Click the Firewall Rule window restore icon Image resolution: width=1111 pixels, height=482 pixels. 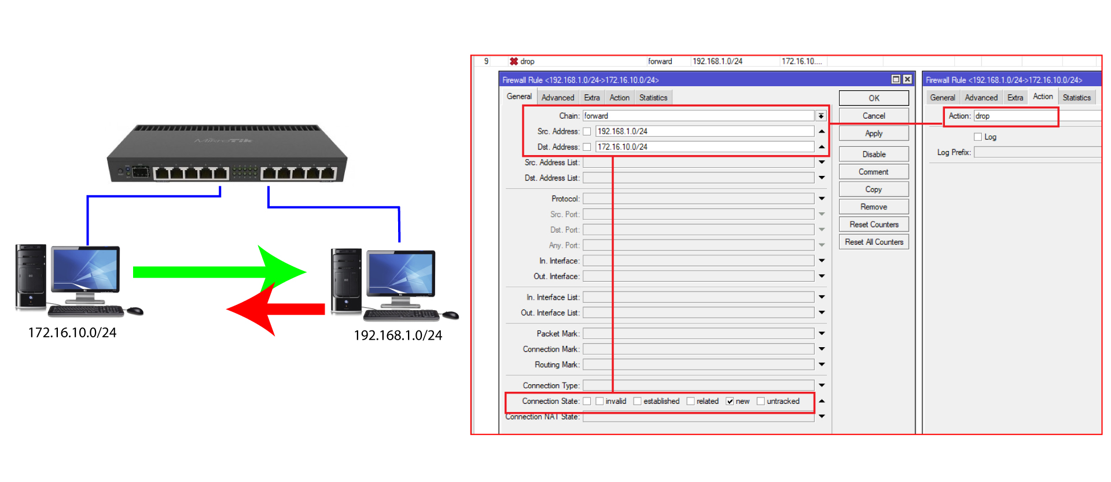pyautogui.click(x=896, y=79)
